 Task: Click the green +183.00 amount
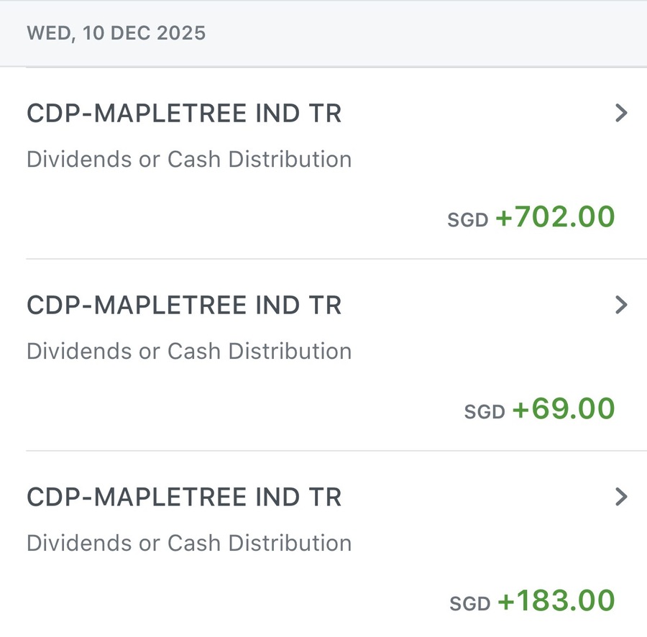point(556,601)
